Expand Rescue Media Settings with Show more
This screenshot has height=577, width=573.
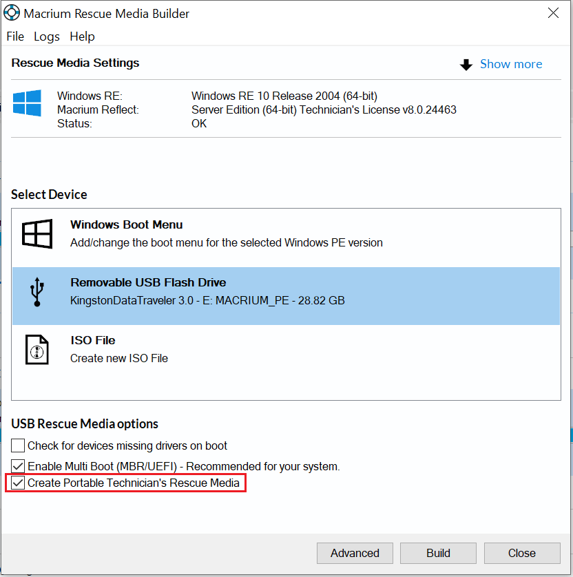click(511, 64)
